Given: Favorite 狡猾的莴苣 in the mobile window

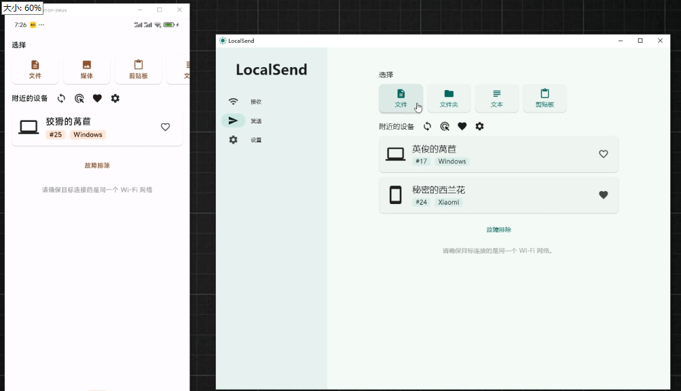Looking at the screenshot, I should [165, 127].
